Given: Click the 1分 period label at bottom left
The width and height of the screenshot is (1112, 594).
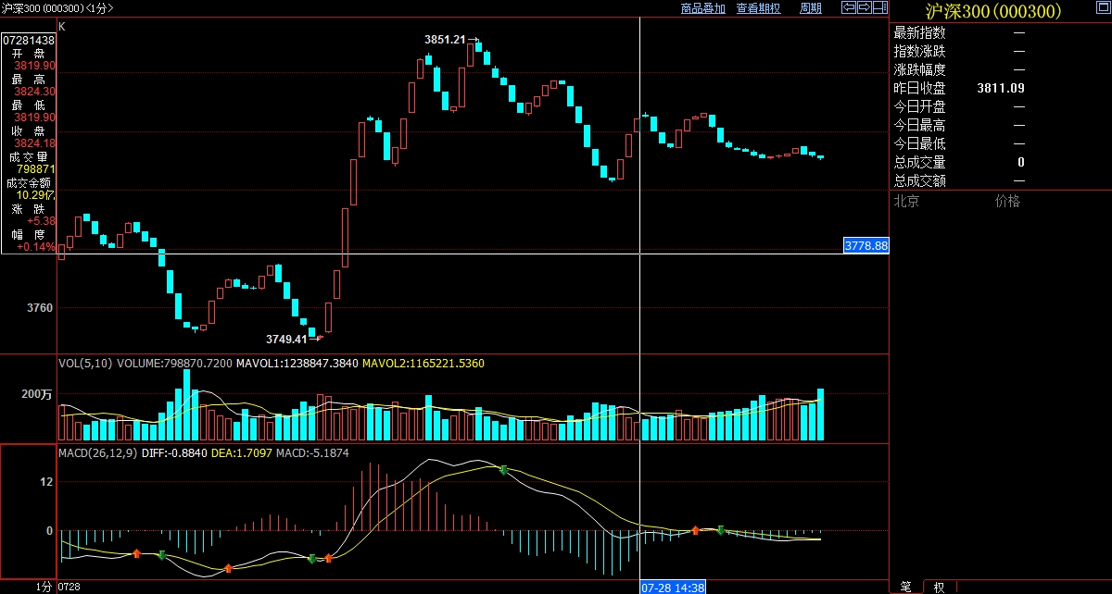Looking at the screenshot, I should 44,587.
